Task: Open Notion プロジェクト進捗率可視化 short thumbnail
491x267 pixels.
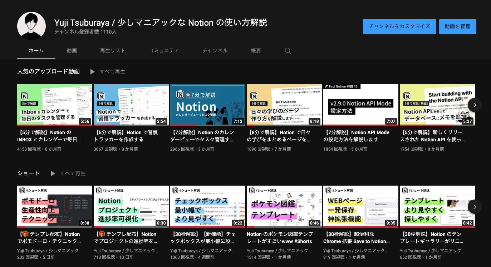Action: point(131,207)
